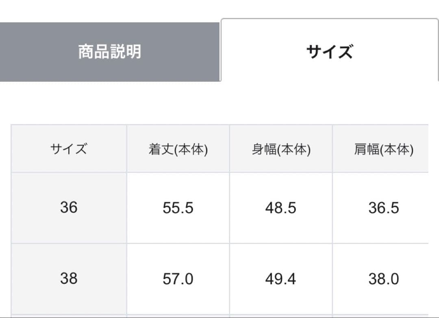The image size is (439, 318).
Task: Click the 57.0 length value
Action: 178,279
